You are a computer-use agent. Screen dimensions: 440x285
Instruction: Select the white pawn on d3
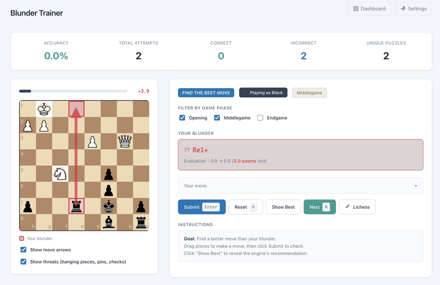92,141
